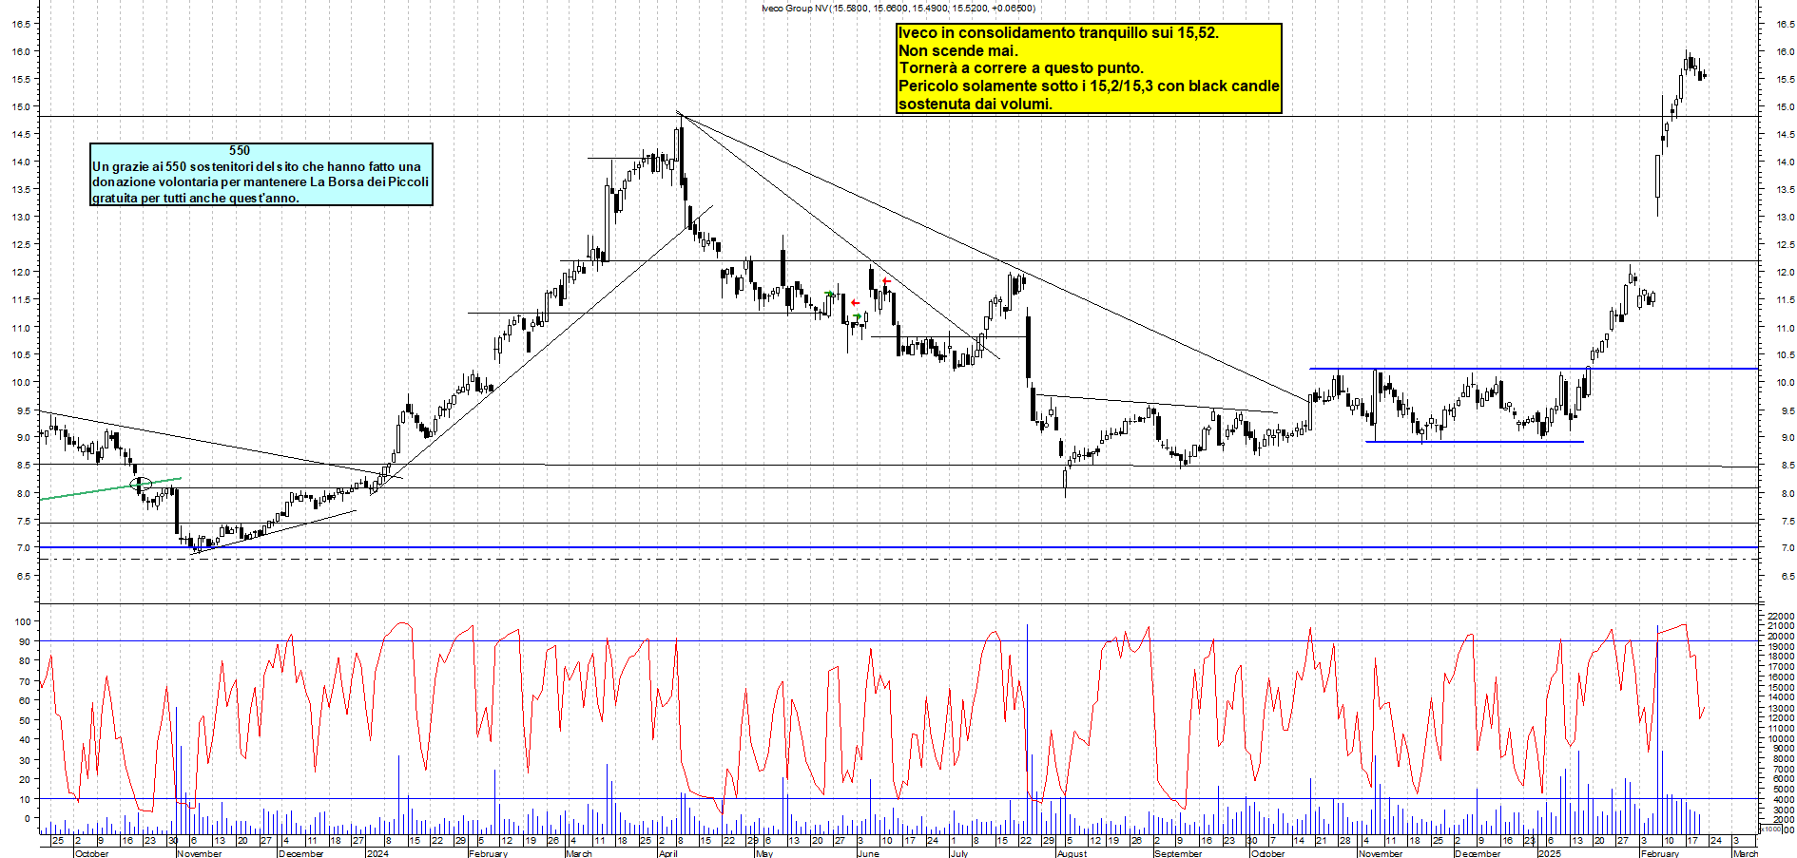Click 'gratuita per tutti anche quest'anno.' line

(196, 198)
